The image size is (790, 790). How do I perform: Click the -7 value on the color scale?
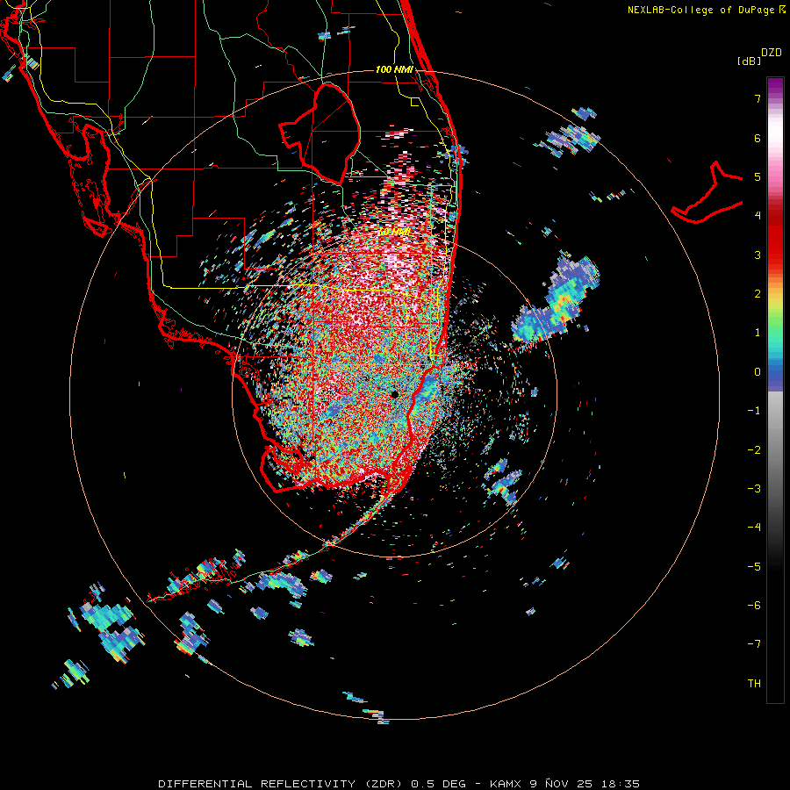tap(754, 644)
